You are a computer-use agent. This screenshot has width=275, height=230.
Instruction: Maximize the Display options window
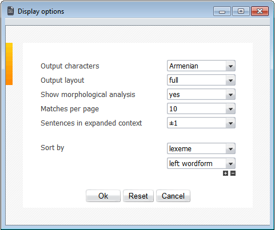[241, 11]
